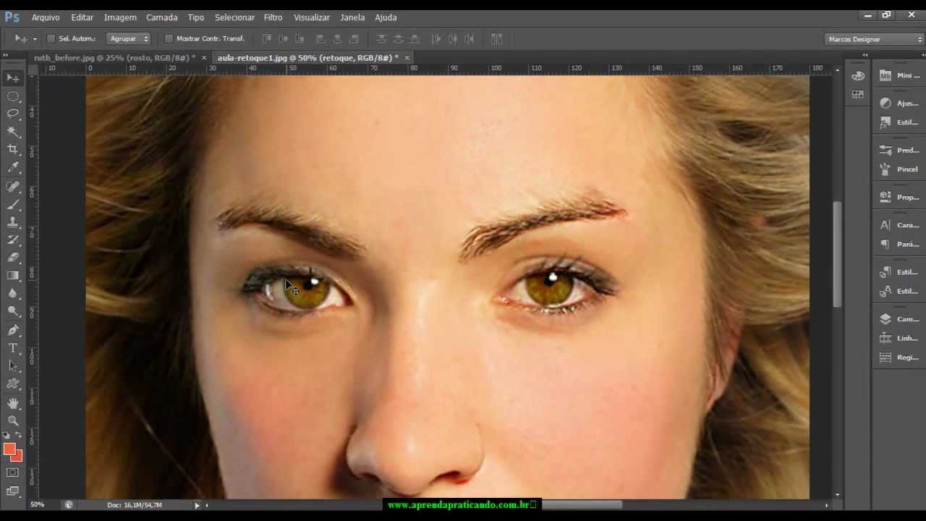Click the 50% zoom level field
Image resolution: width=926 pixels, height=521 pixels.
click(x=38, y=505)
